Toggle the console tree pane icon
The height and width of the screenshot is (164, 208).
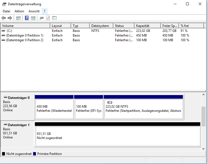click(x=18, y=18)
